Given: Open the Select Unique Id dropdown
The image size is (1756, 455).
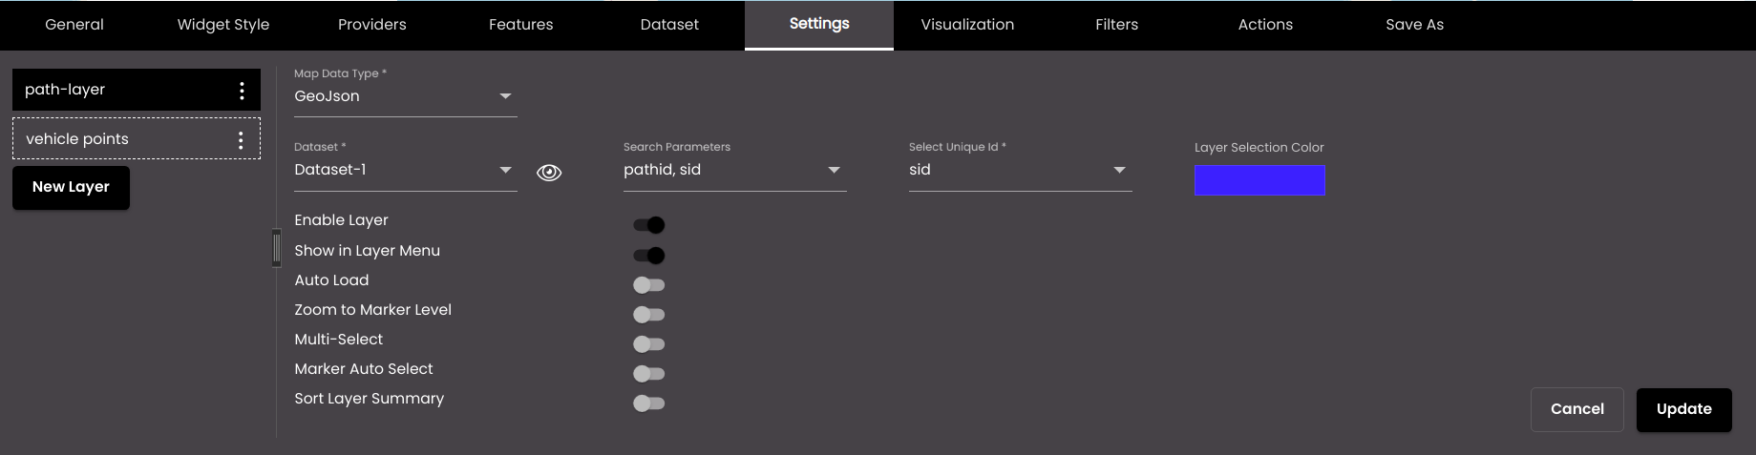Looking at the screenshot, I should point(1021,170).
